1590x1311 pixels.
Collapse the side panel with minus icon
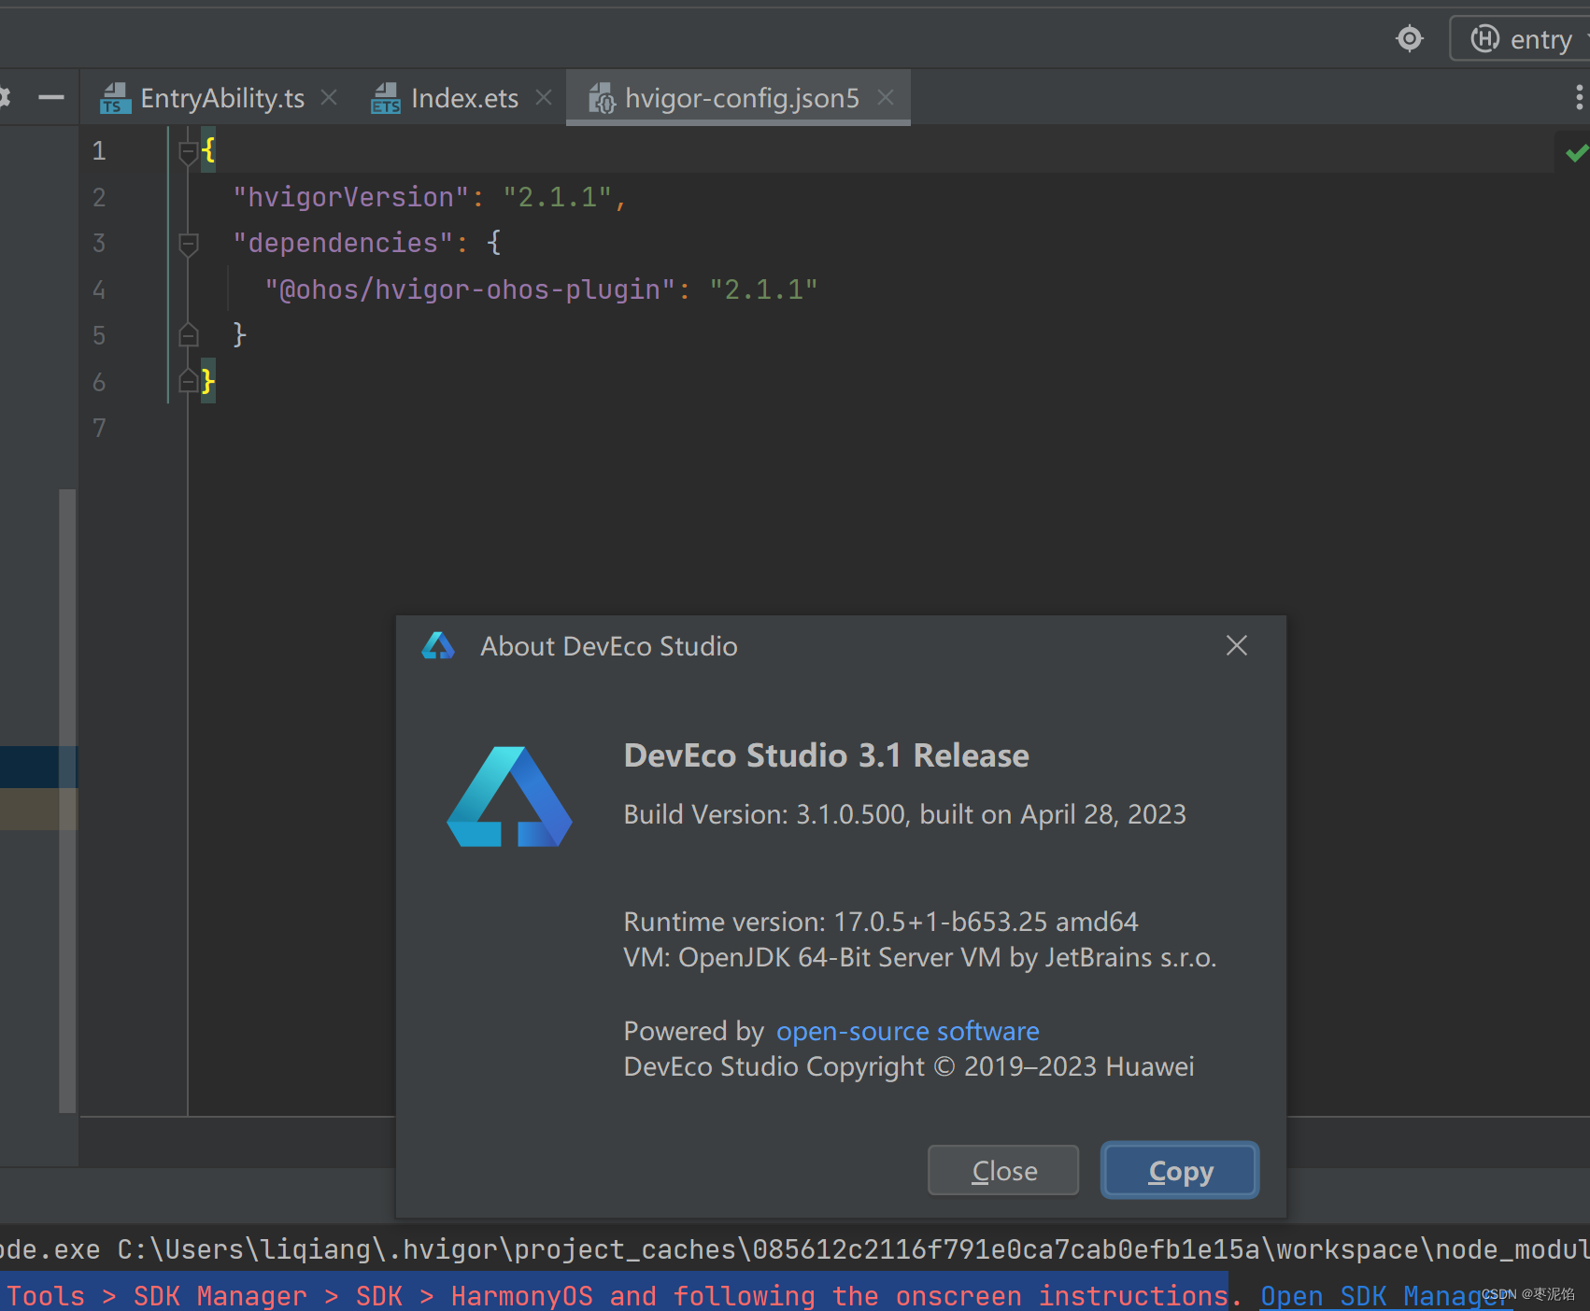[51, 97]
